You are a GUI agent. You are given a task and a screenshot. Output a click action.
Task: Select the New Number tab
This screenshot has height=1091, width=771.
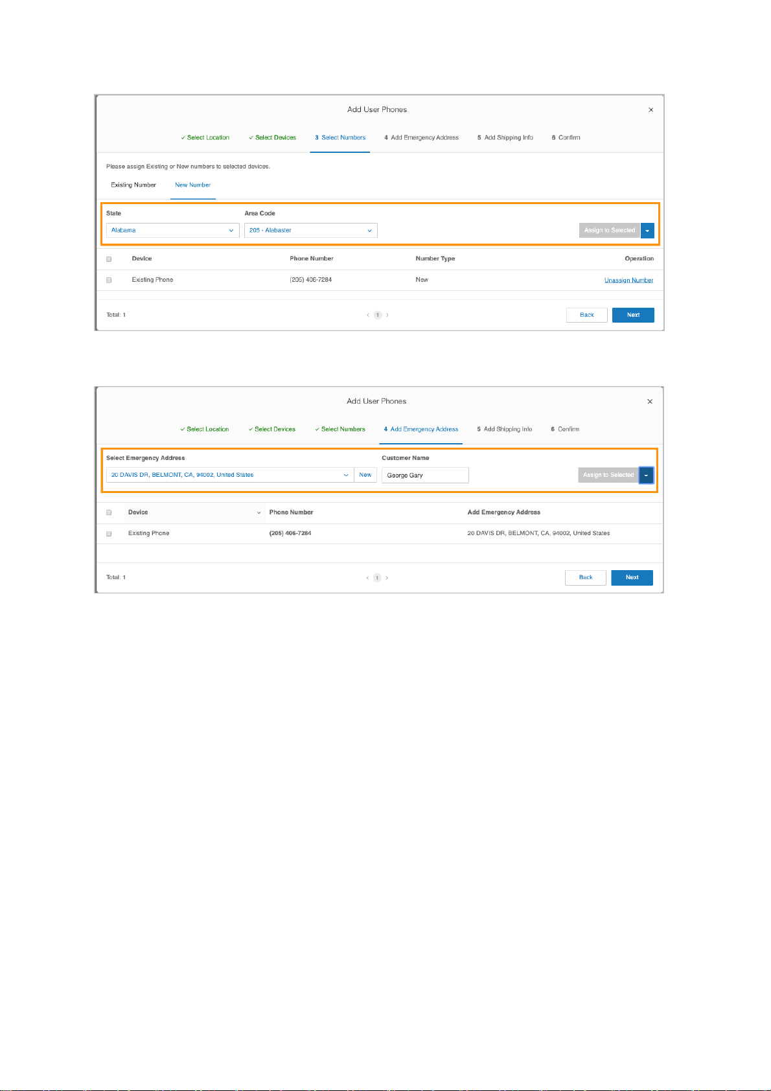coord(192,185)
